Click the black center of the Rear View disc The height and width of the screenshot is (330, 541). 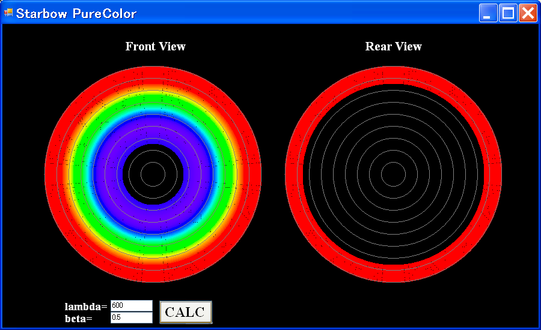[393, 174]
